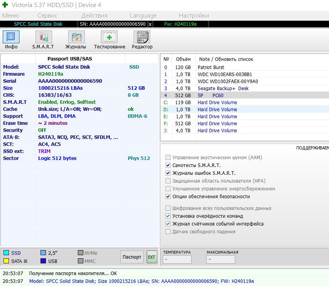Image resolution: width=329 pixels, height=286 pixels.
Task: Open the Журналы logs icon
Action: [76, 37]
